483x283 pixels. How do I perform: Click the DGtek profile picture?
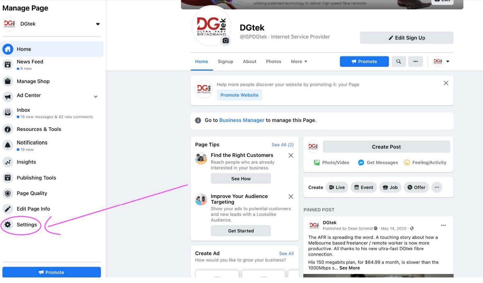click(x=211, y=26)
